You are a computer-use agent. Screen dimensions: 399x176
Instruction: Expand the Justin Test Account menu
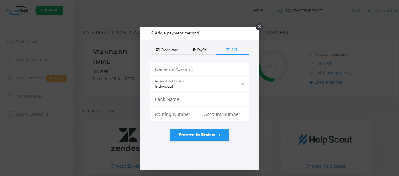pos(375,10)
